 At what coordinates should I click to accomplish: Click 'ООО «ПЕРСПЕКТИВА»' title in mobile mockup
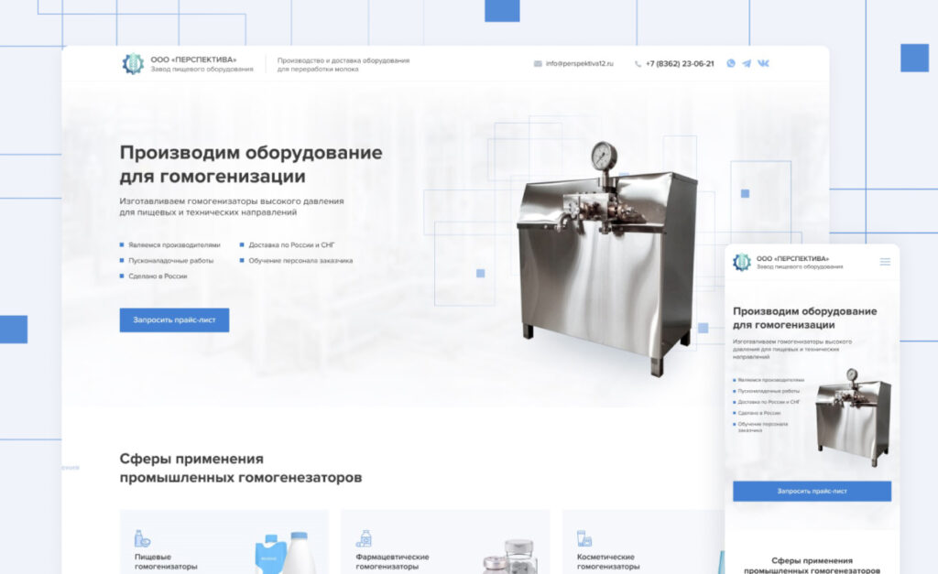792,259
